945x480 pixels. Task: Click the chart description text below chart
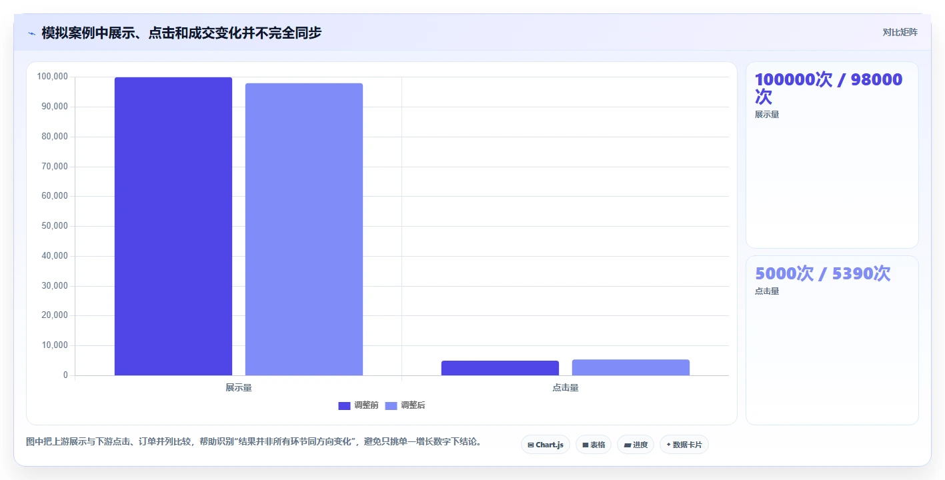[254, 441]
